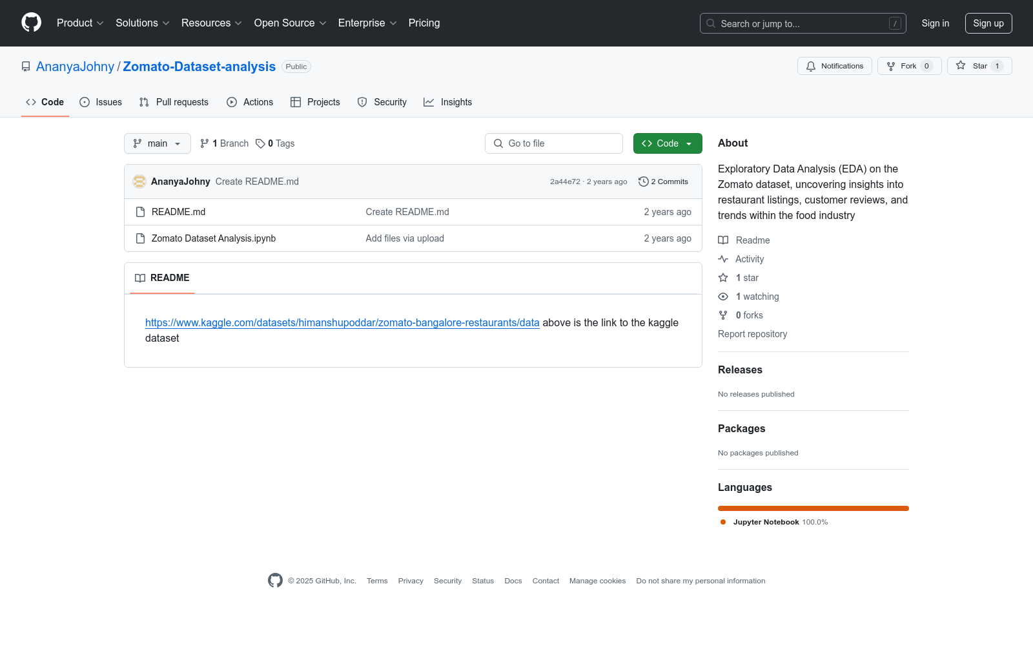Open the Terms link in footer
The height and width of the screenshot is (646, 1033).
377,581
